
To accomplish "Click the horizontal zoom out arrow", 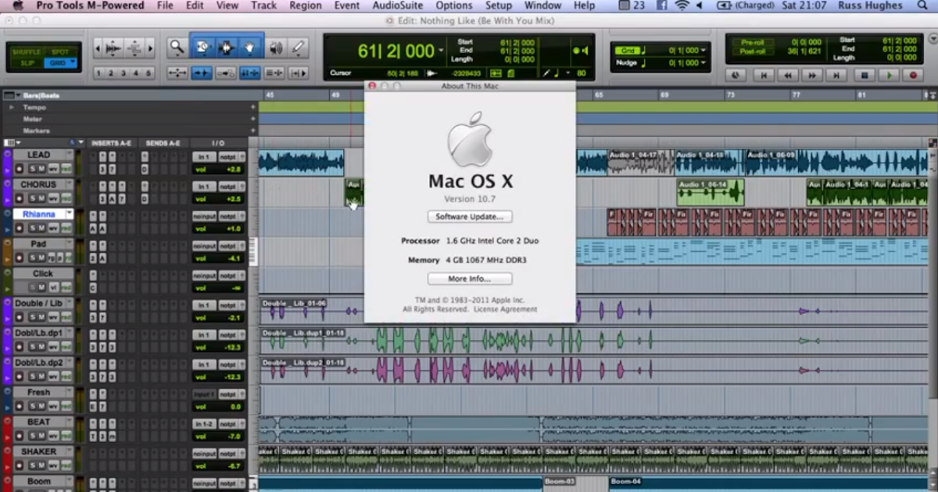I will 98,48.
